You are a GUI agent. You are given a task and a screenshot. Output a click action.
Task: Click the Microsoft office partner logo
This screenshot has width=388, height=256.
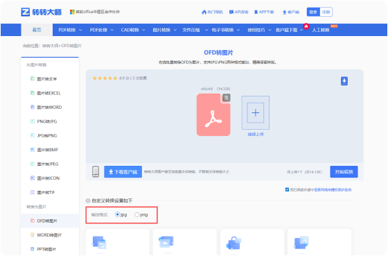pos(72,12)
